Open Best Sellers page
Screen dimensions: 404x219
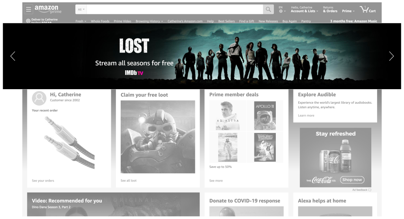[x=226, y=21]
